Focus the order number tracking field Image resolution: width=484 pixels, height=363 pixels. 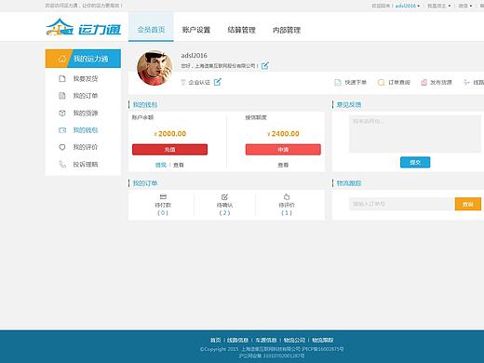tap(402, 204)
